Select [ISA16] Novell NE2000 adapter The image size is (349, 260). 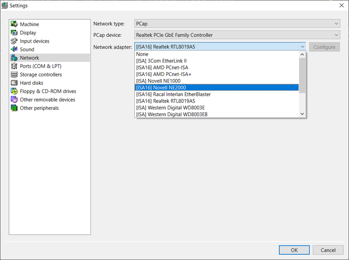(x=161, y=88)
